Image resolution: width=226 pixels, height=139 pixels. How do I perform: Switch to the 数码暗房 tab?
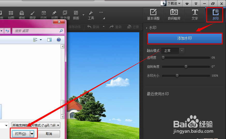(174, 14)
